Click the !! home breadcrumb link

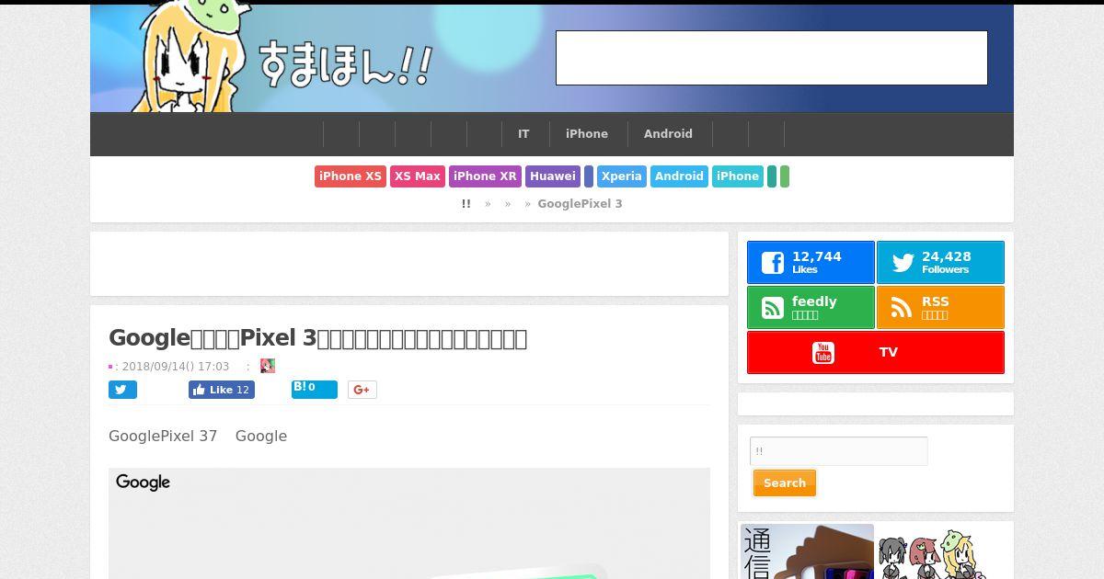(466, 204)
